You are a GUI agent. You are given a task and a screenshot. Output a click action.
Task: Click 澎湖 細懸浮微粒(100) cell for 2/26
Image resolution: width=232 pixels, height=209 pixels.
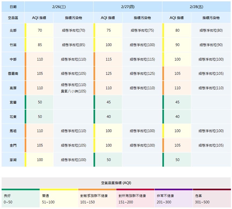pyautogui.click(x=73, y=160)
